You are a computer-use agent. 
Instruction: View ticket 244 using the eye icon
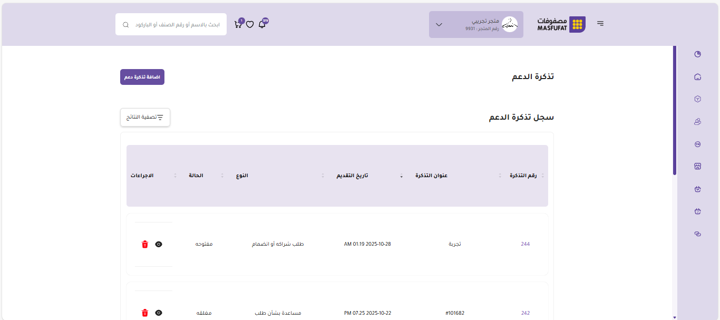(159, 244)
